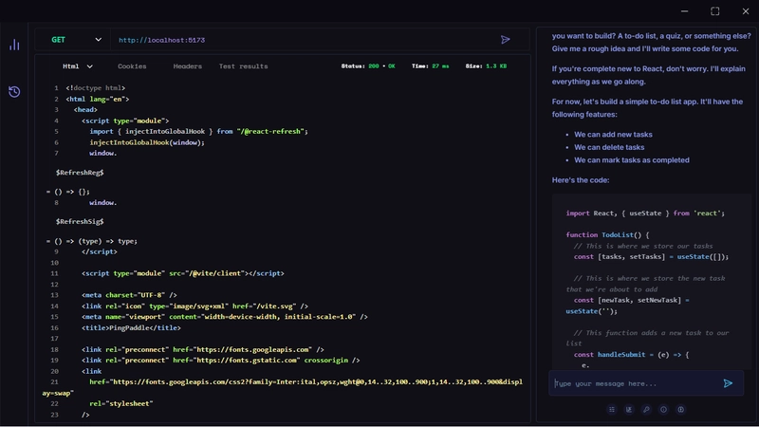Click the second icon below chat input
This screenshot has width=759, height=427.
(629, 410)
